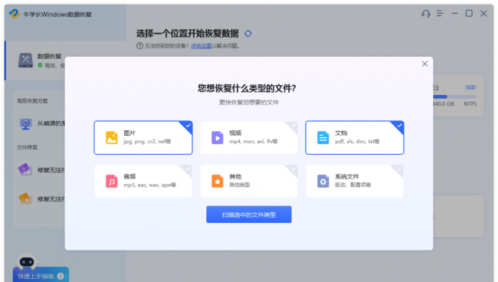Click the purple video file icon
Image resolution: width=498 pixels, height=282 pixels.
tap(218, 137)
